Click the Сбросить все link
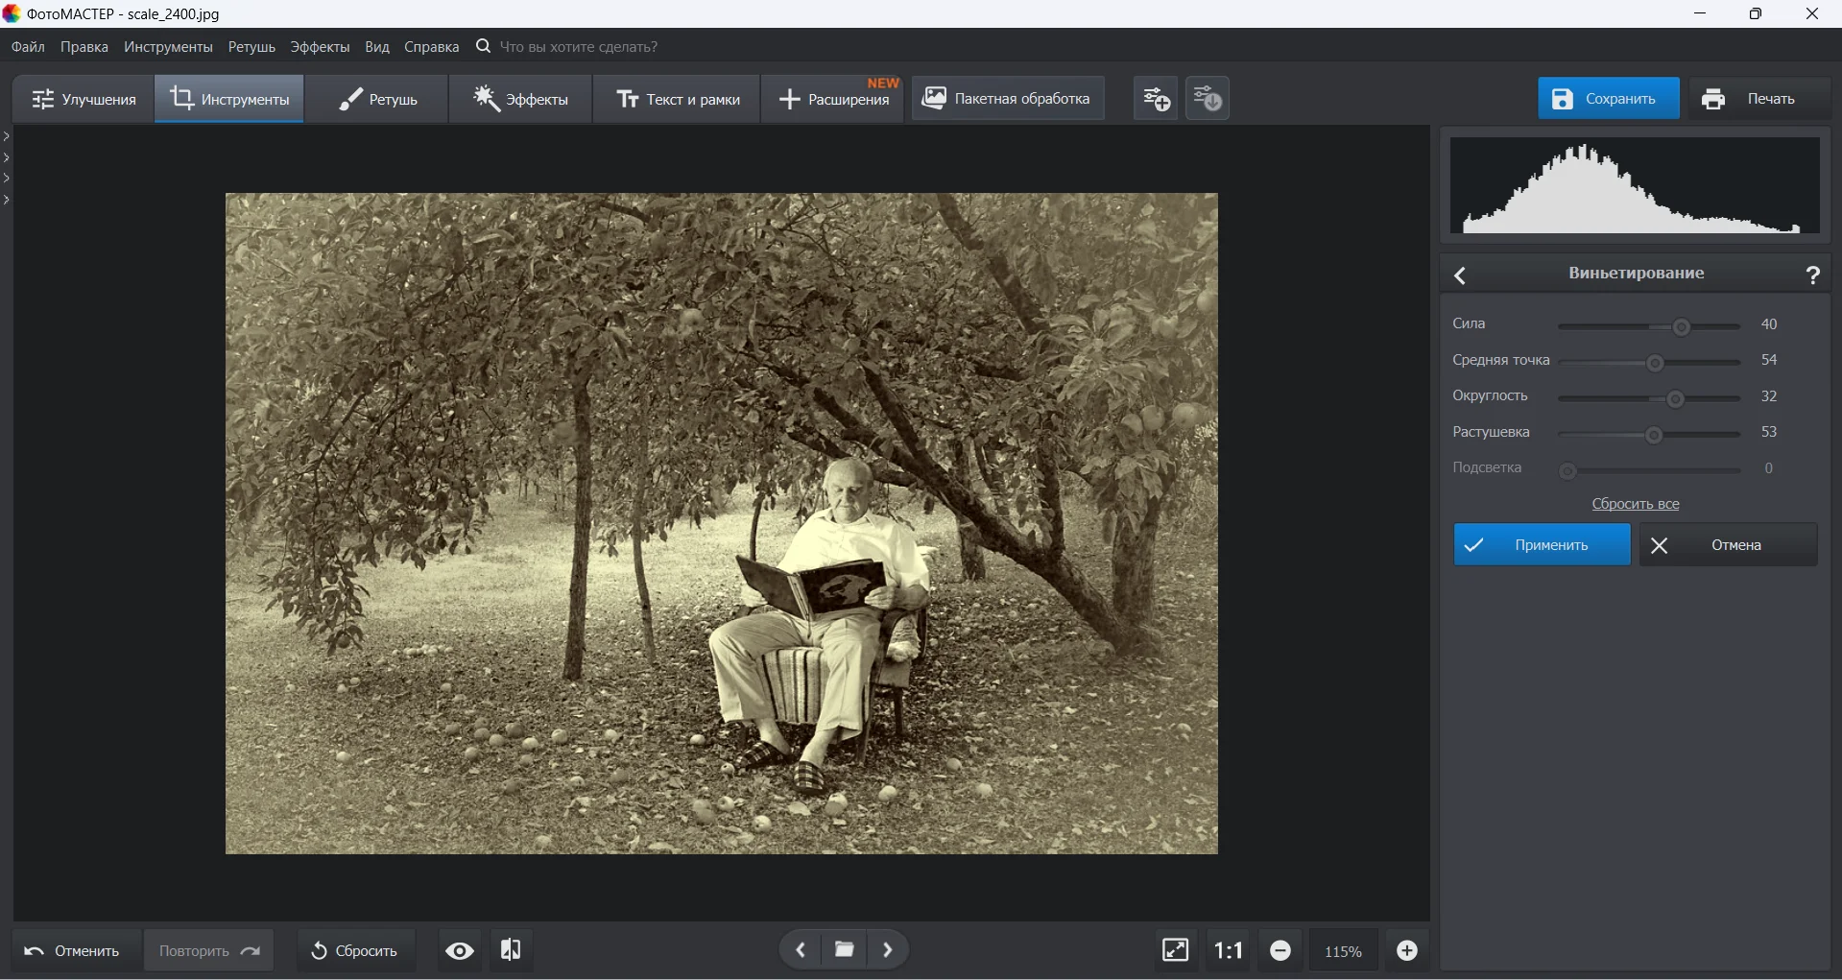This screenshot has height=980, width=1842. click(1636, 504)
